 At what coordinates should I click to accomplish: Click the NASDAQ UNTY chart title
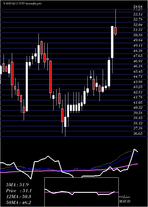pyautogui.click(x=22, y=4)
